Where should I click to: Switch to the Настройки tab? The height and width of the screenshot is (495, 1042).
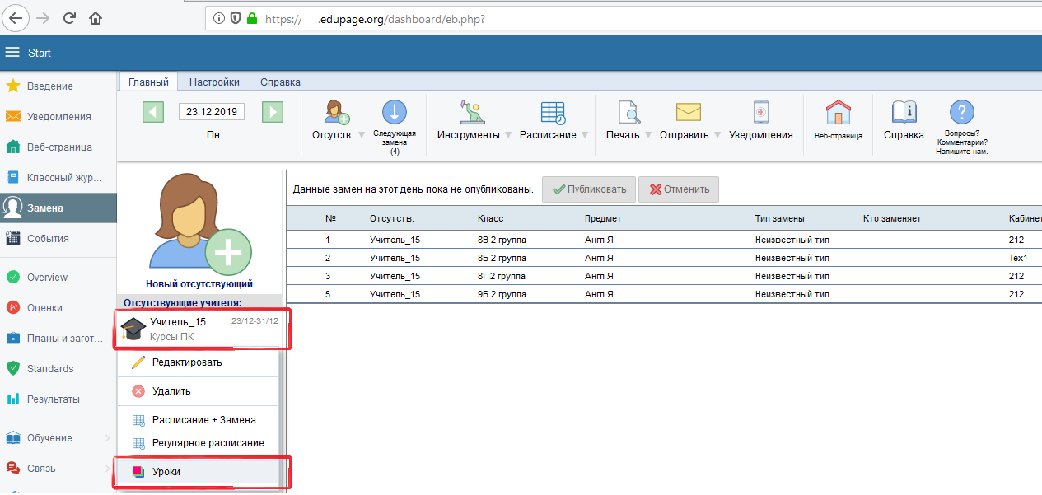[214, 82]
